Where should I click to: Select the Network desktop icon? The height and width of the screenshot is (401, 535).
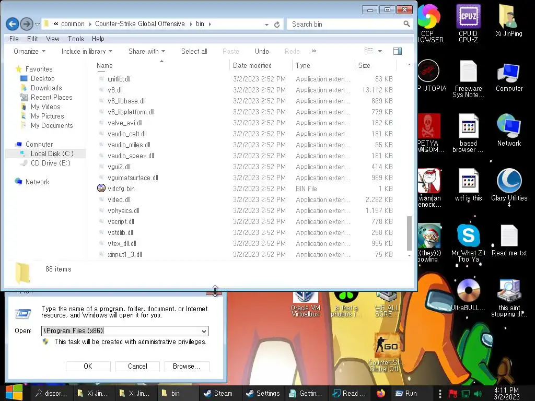click(509, 130)
